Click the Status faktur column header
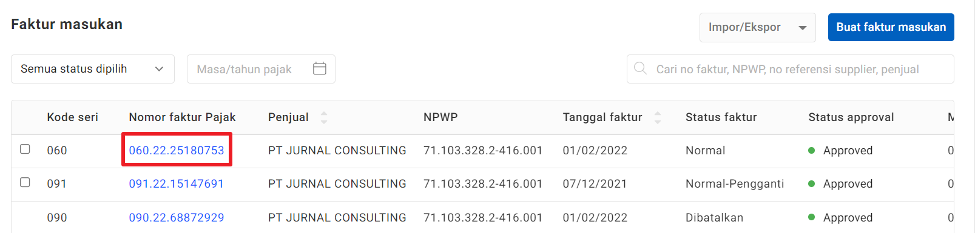This screenshot has height=233, width=975. coord(721,117)
